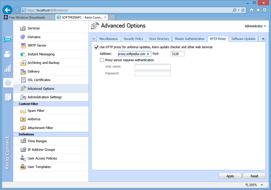Switch to the Master Authentication tab

189,39
